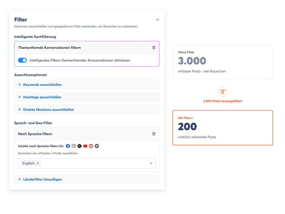Delete the Themenfremde Konversationen filtern rule
The image size is (285, 214).
pos(154,48)
